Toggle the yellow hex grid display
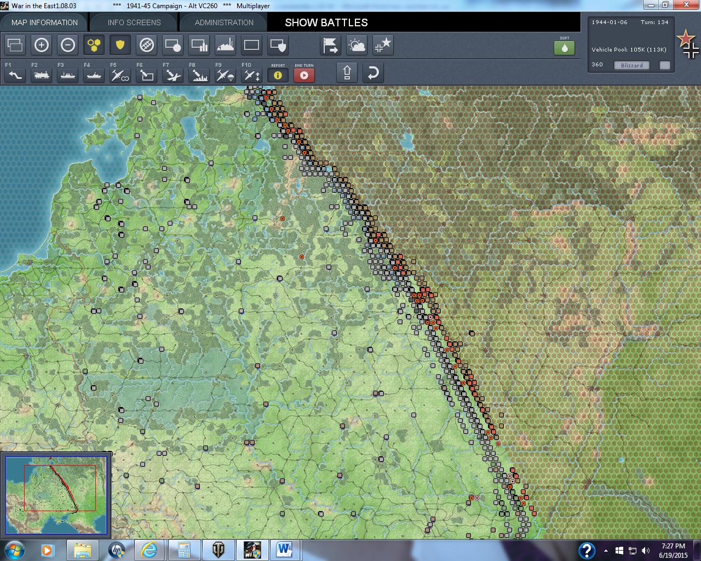This screenshot has width=701, height=561. click(94, 45)
